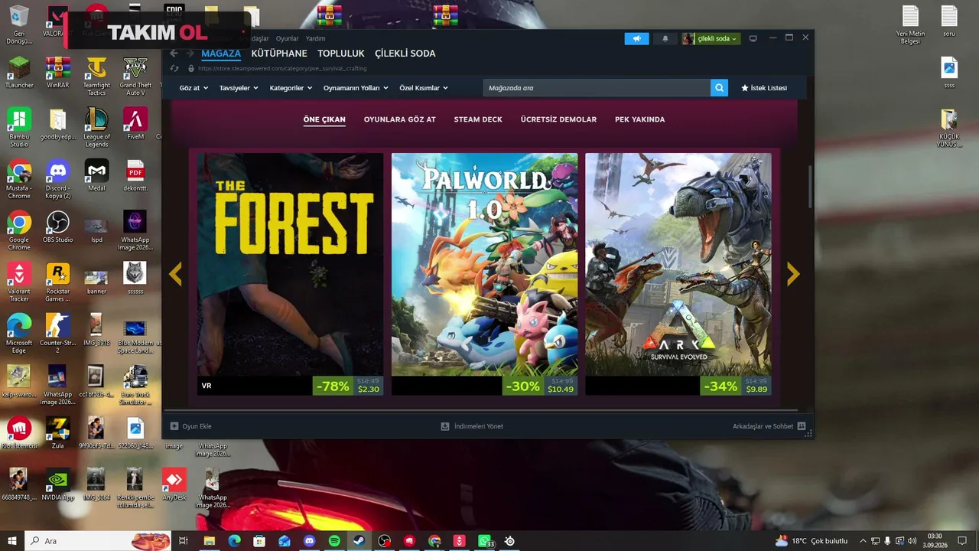
Task: Open Discord from the Windows taskbar
Action: click(x=309, y=541)
